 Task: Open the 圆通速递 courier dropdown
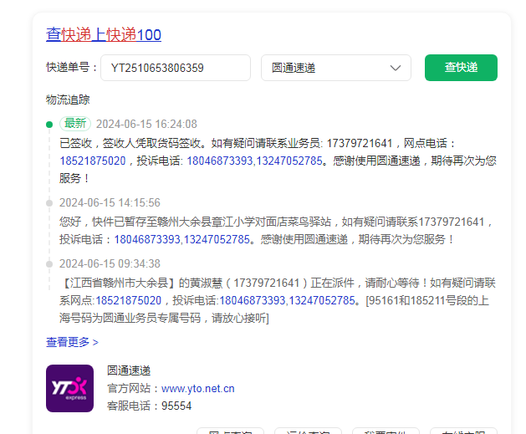(336, 68)
